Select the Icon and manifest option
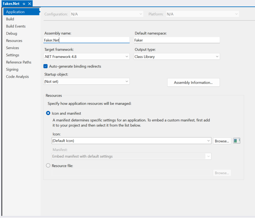 (48, 113)
